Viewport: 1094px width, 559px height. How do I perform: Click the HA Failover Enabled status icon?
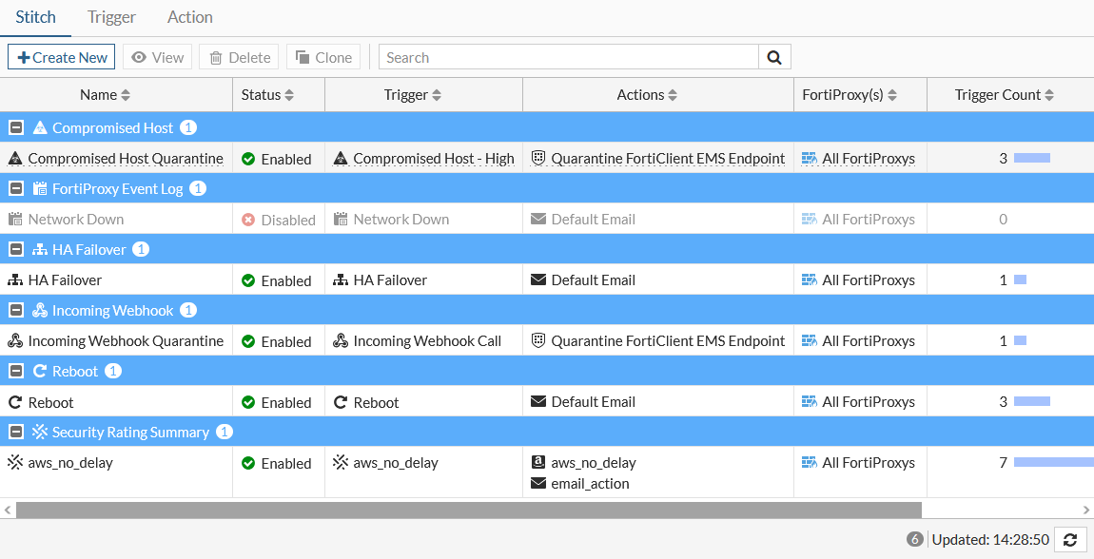pyautogui.click(x=248, y=280)
